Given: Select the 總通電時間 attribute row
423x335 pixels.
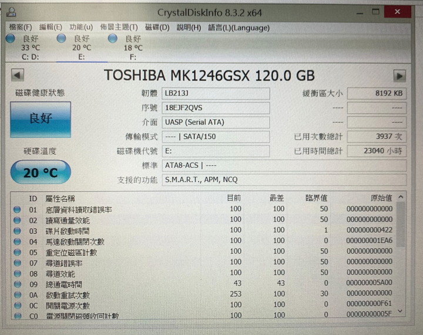Looking at the screenshot, I should [204, 284].
